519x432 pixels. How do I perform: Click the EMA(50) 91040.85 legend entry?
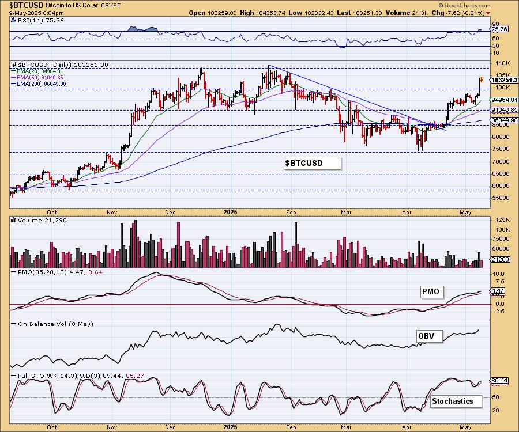coord(37,77)
